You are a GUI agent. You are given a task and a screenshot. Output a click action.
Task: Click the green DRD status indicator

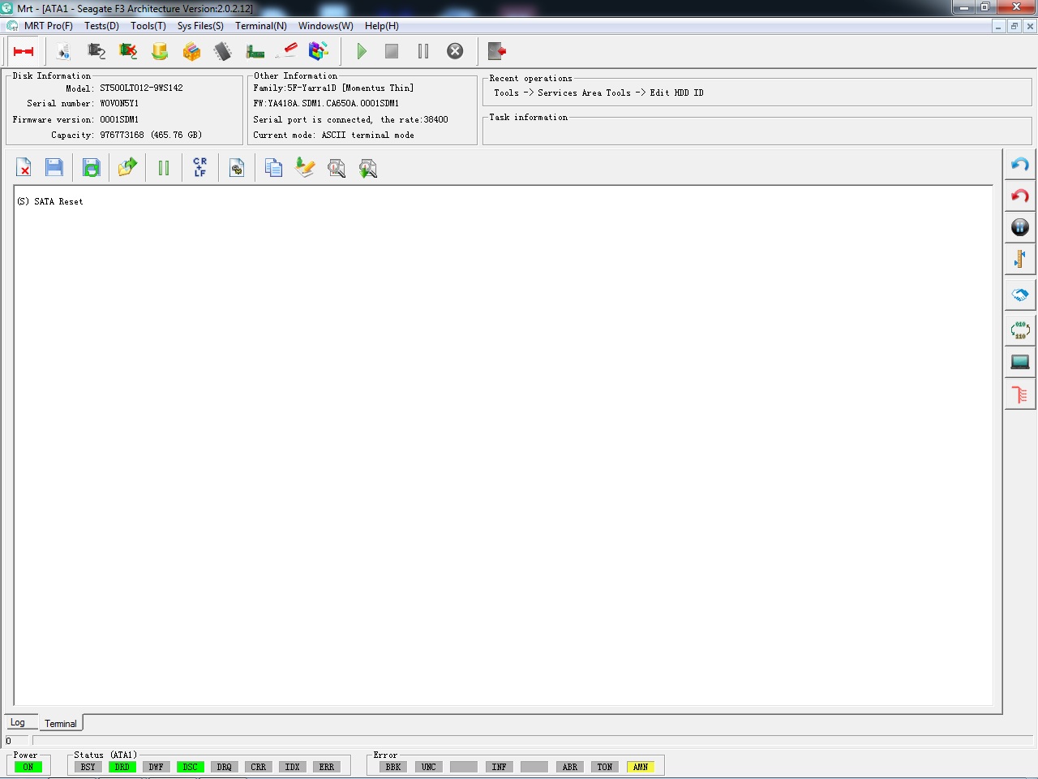point(122,767)
